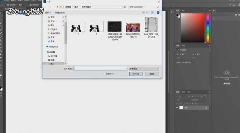Switch to the Swatches tab beside Color
The image size is (240, 133).
[x=183, y=10]
